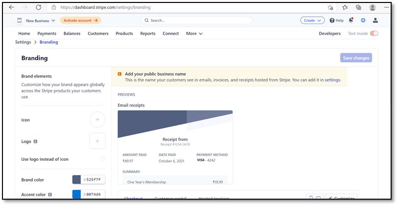Click 'Add your public business name' heading
The width and height of the screenshot is (398, 206).
[155, 74]
